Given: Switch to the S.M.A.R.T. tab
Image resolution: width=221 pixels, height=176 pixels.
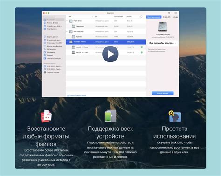Looking at the screenshot, I should coord(166,17).
